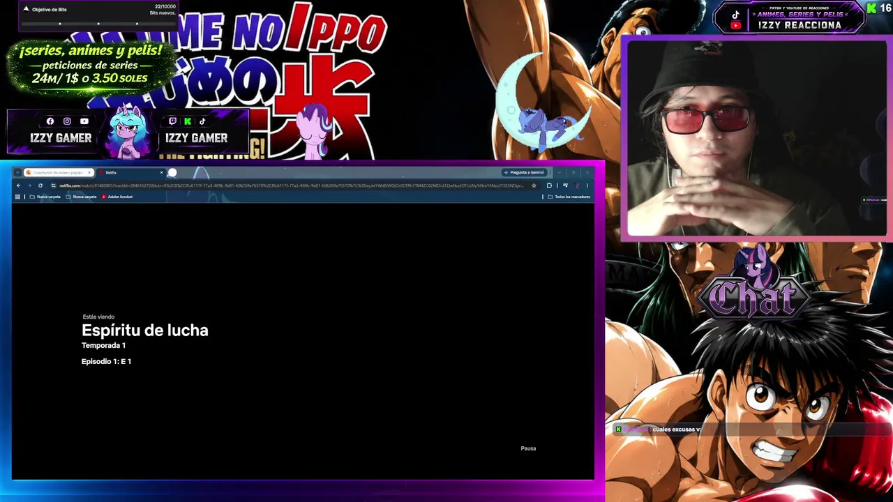893x502 pixels.
Task: Click the streamer webcam feed
Action: tap(757, 138)
